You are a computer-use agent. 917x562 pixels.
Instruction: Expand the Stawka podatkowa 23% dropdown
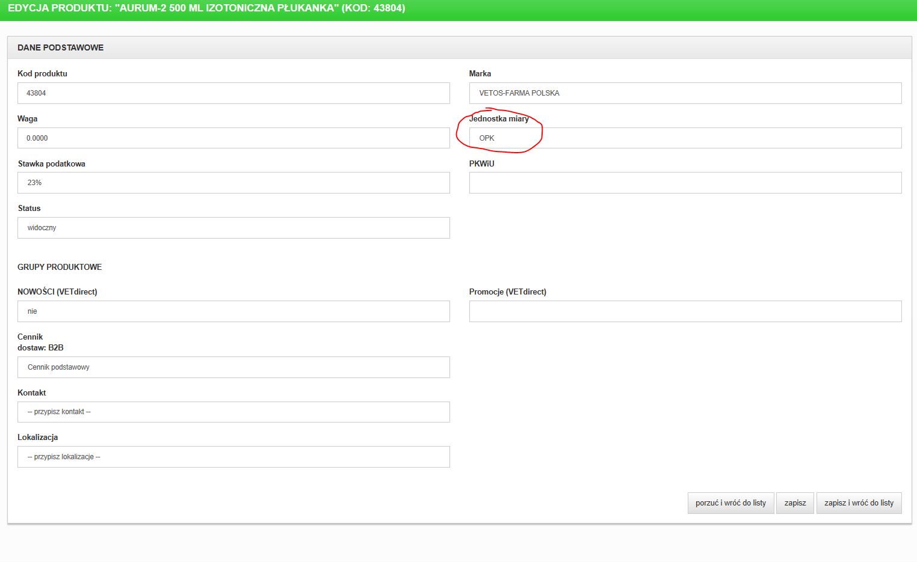tap(233, 183)
